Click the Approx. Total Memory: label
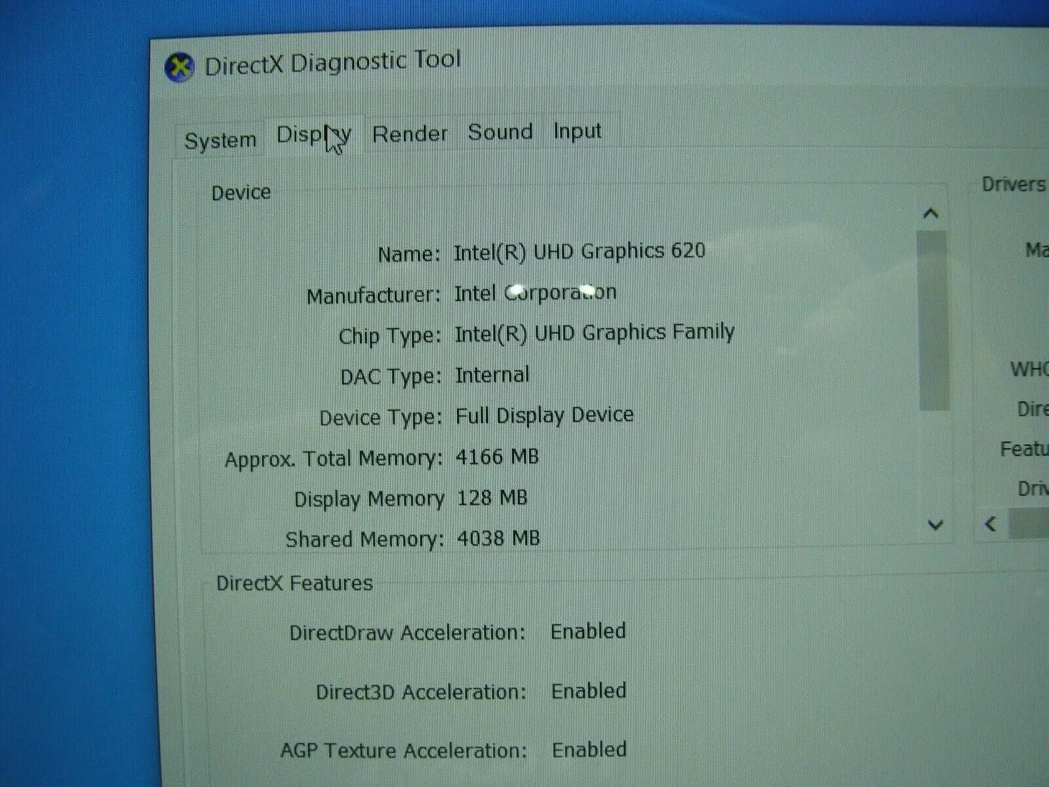1049x787 pixels. tap(334, 458)
